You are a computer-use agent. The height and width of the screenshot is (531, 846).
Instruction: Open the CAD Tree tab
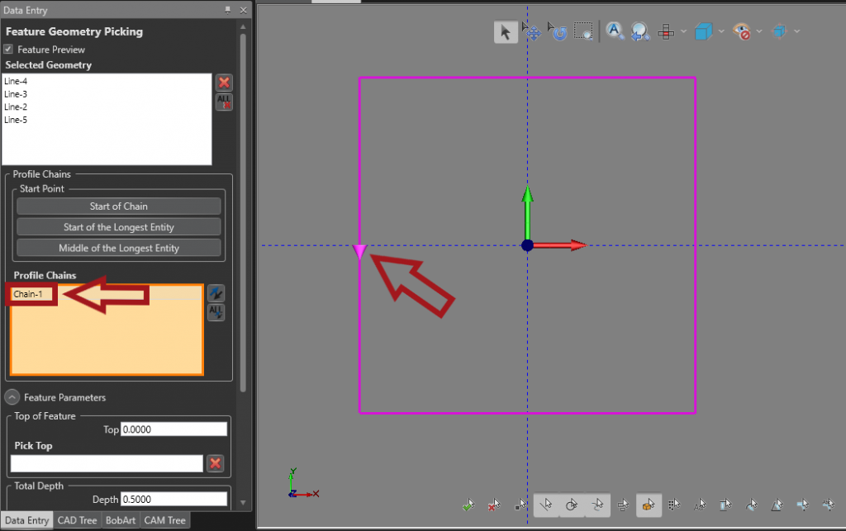(x=77, y=520)
